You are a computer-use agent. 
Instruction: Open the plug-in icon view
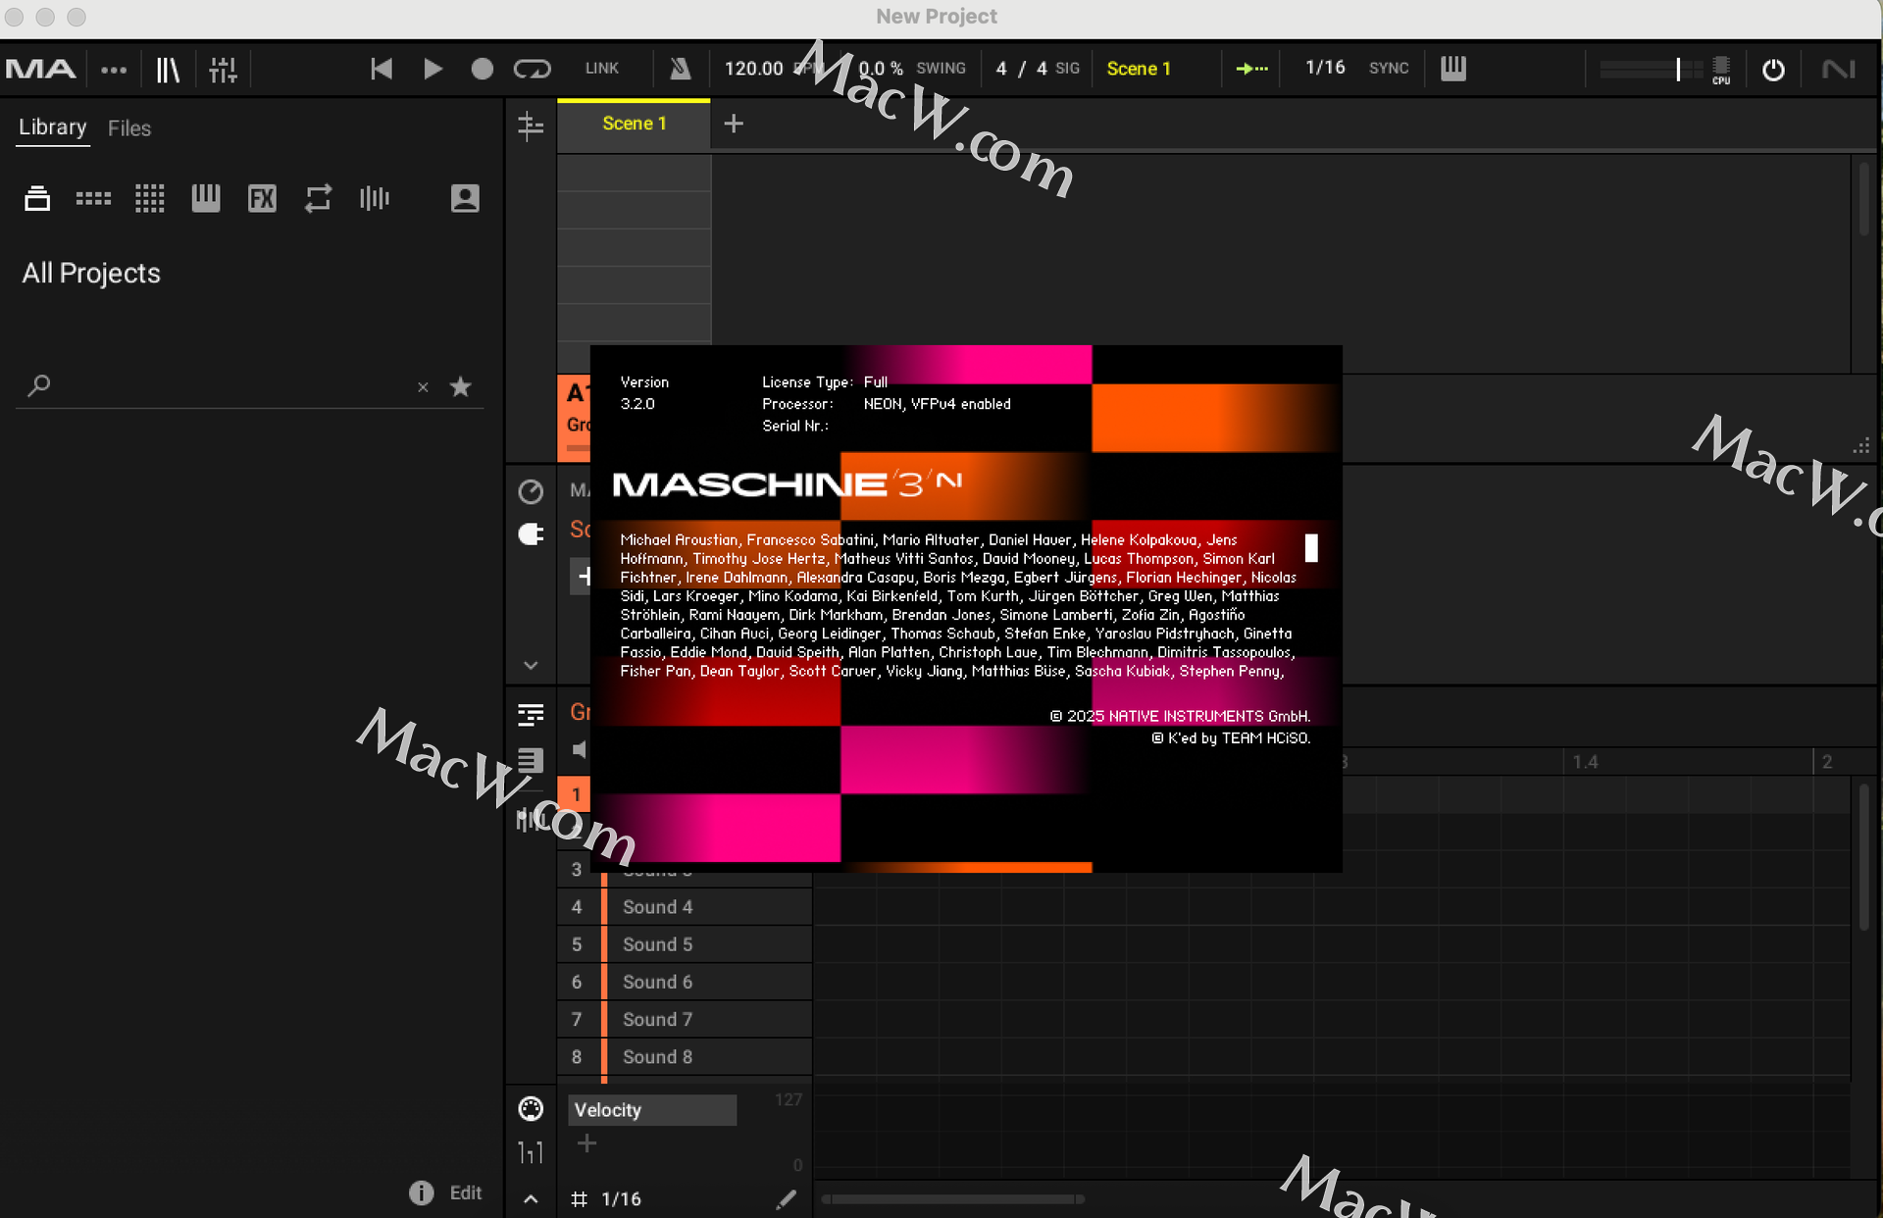coord(531,534)
